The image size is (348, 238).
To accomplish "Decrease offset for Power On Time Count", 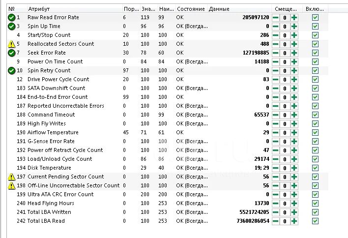I will click(275, 62).
